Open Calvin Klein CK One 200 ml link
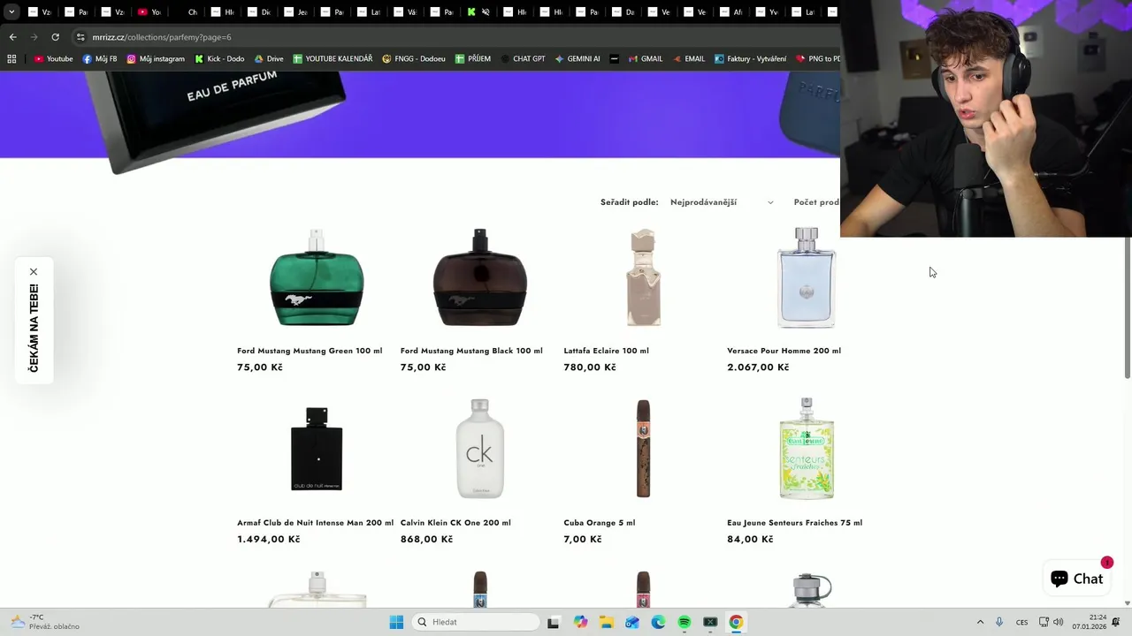 (x=455, y=523)
